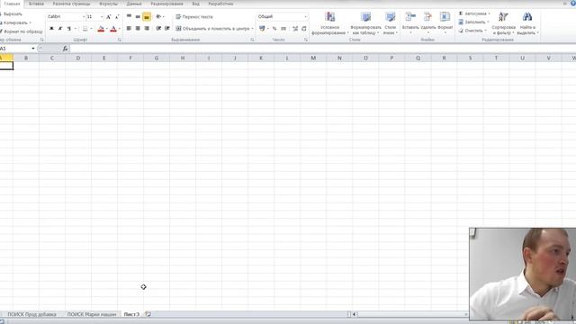Expand the Name Box dropdown
Image resolution: width=576 pixels, height=324 pixels.
33,49
